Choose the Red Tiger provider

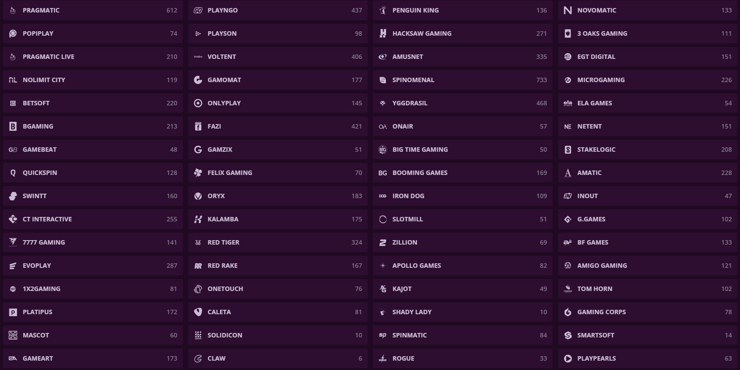tap(277, 242)
